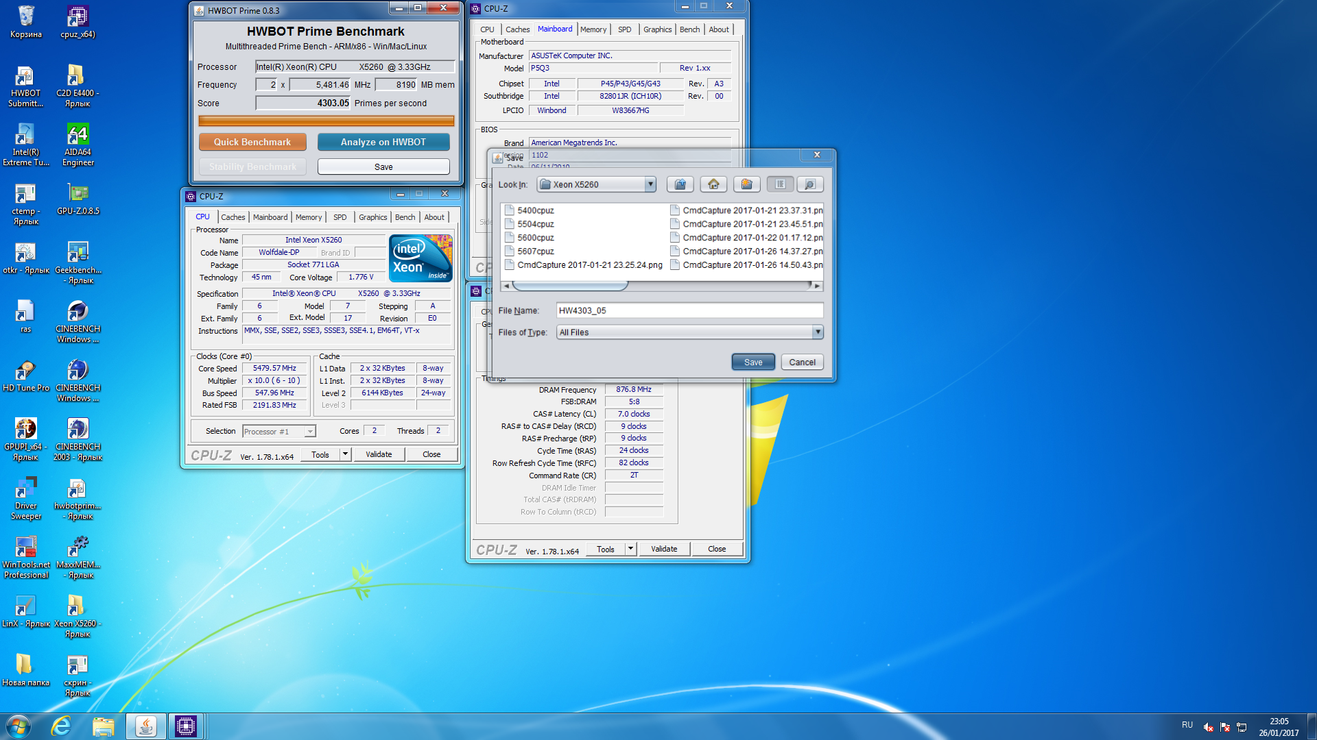Open the Processor #1 selection dropdown

click(x=279, y=432)
